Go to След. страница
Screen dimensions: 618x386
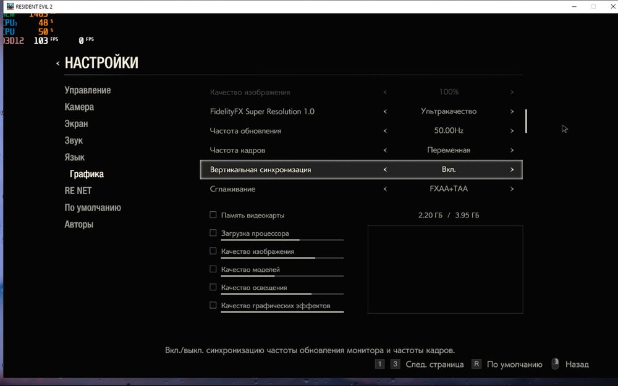(x=434, y=365)
